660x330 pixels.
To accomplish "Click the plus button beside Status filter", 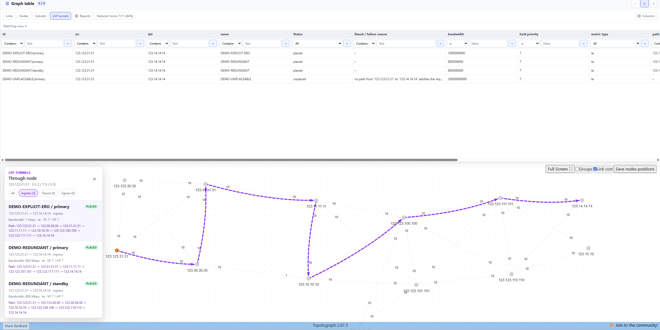I will coord(347,44).
